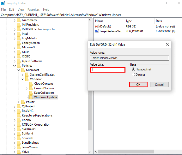Open the Edit menu
This screenshot has height=155, width=182.
click(x=12, y=9)
